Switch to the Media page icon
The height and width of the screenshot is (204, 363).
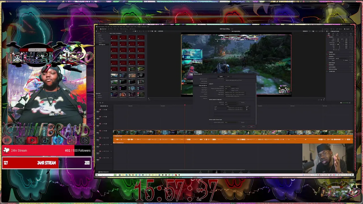pyautogui.click(x=201, y=172)
